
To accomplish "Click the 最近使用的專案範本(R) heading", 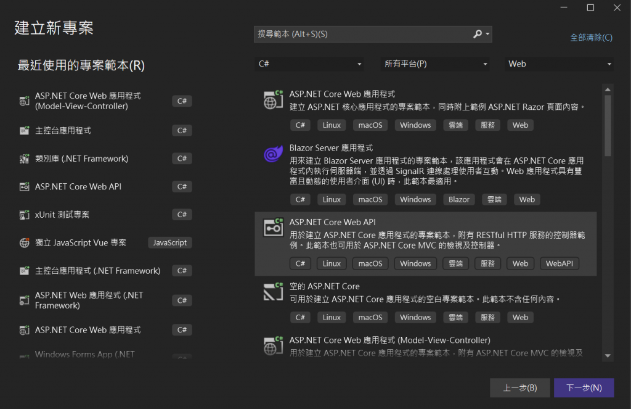I will point(81,65).
